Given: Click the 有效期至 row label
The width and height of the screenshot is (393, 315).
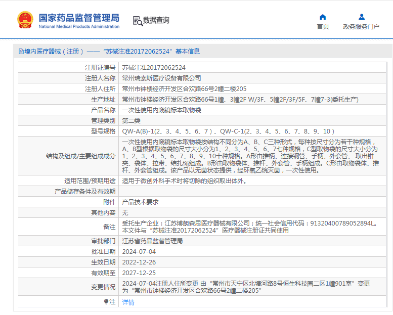Looking at the screenshot, I should (103, 273).
